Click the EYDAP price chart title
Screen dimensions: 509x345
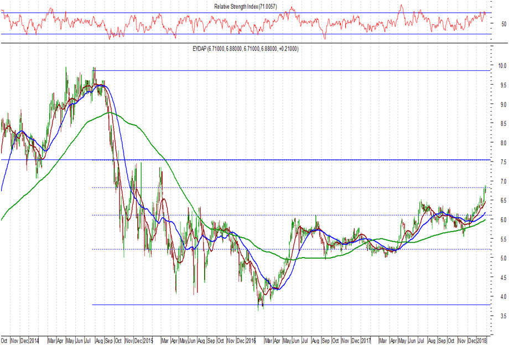tap(246, 49)
